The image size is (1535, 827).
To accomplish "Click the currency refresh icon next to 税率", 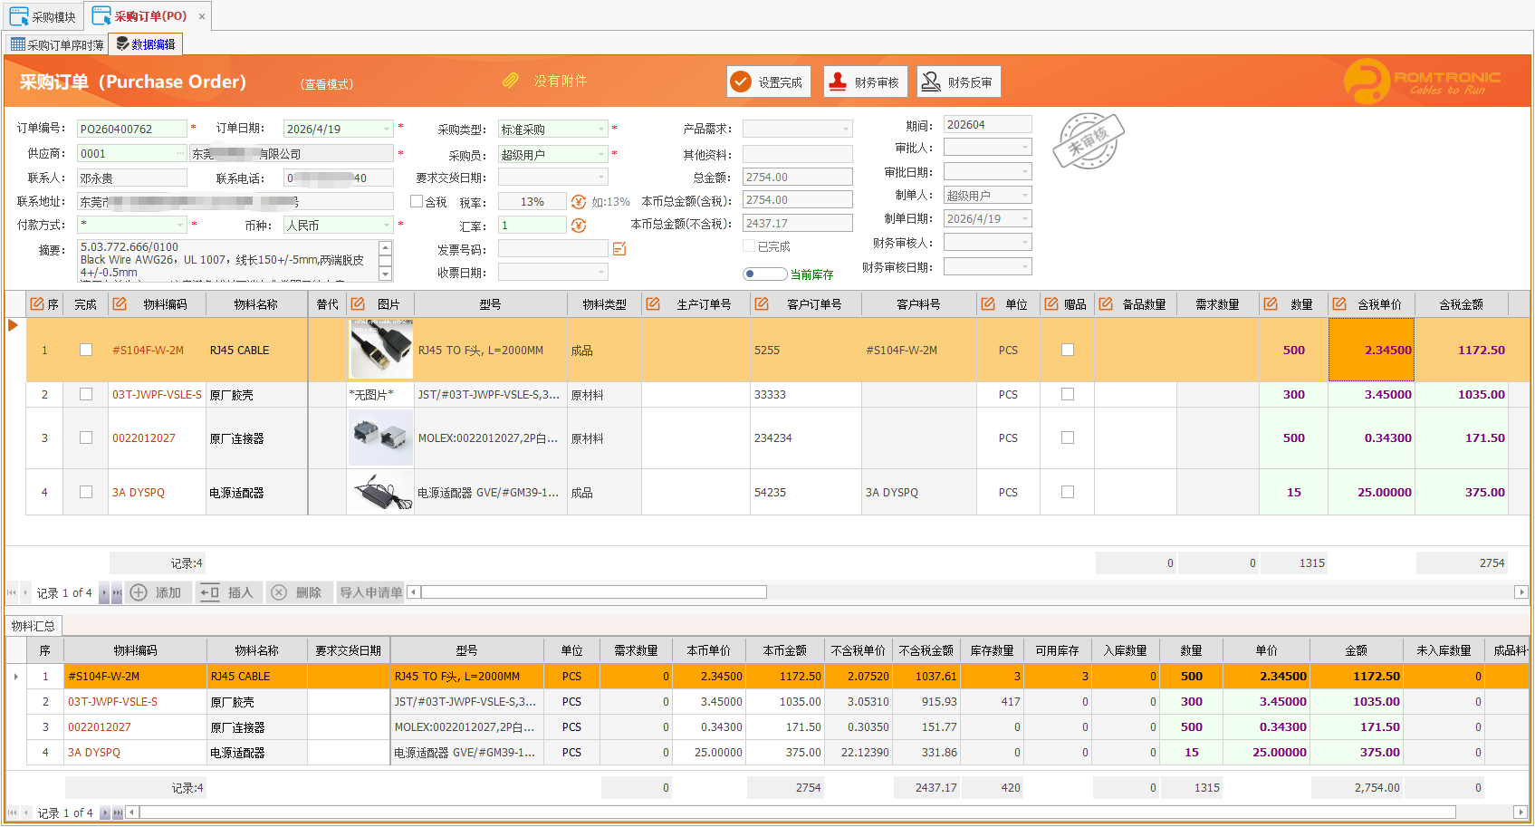I will (x=578, y=201).
